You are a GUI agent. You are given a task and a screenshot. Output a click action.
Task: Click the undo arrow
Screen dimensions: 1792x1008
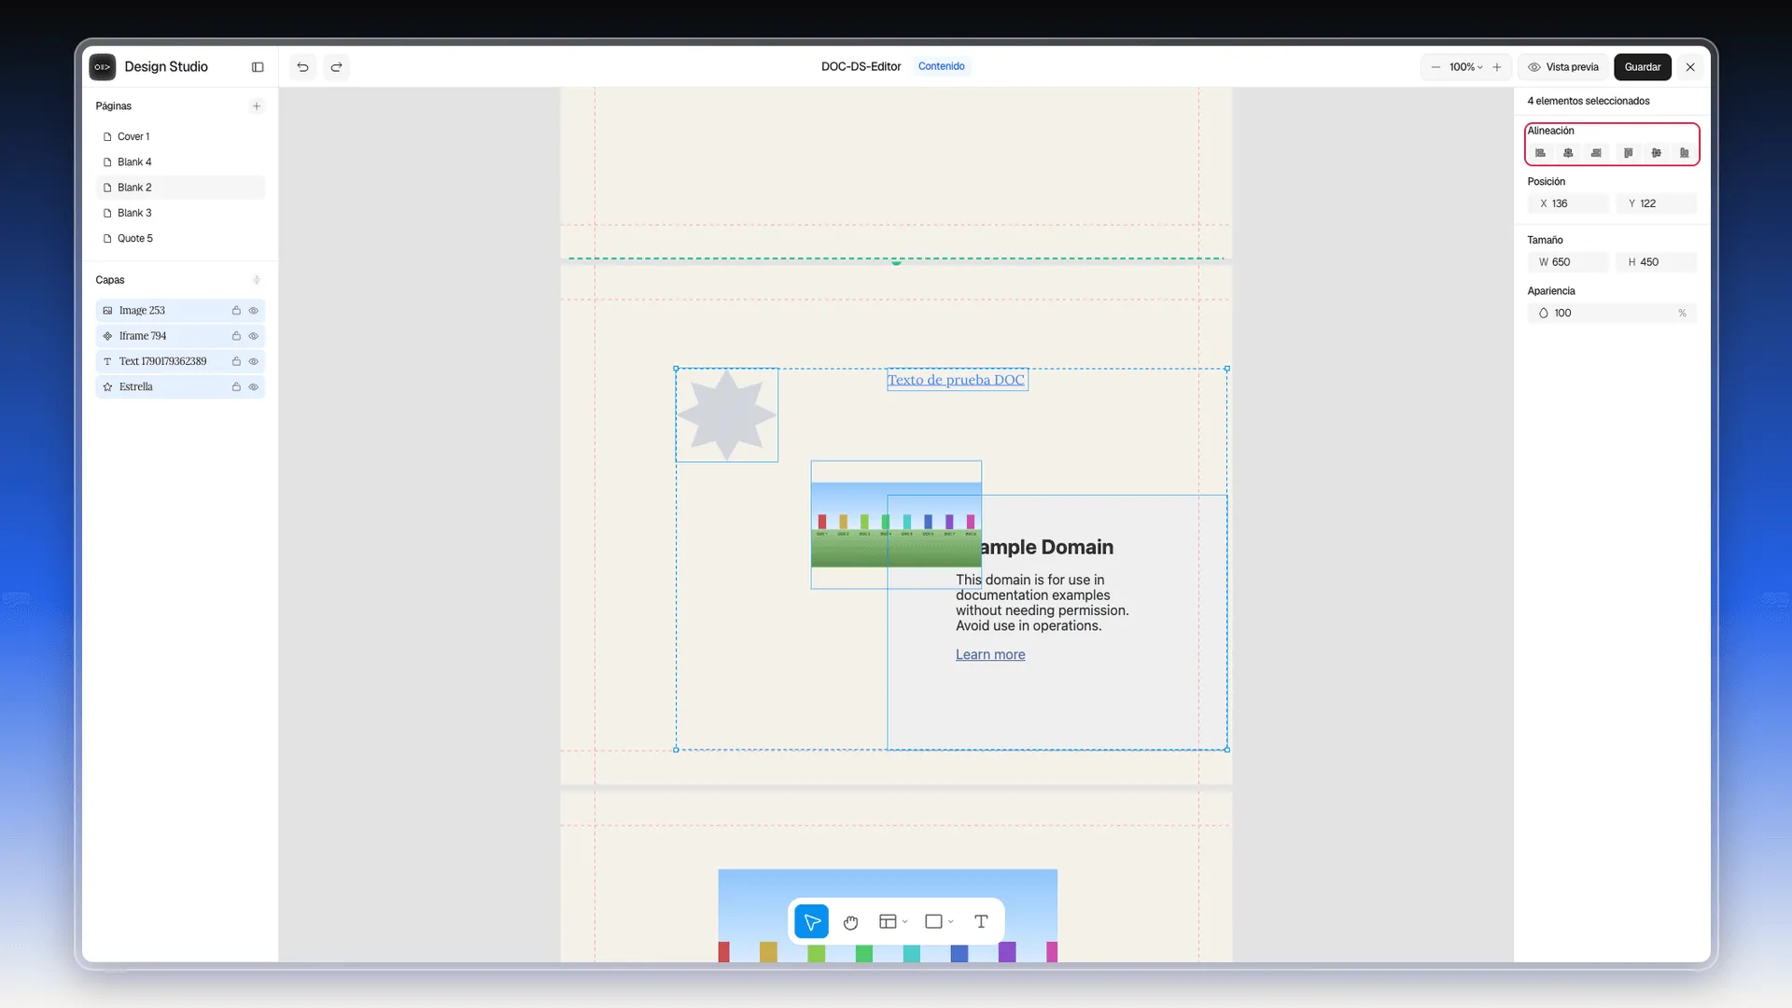302,67
